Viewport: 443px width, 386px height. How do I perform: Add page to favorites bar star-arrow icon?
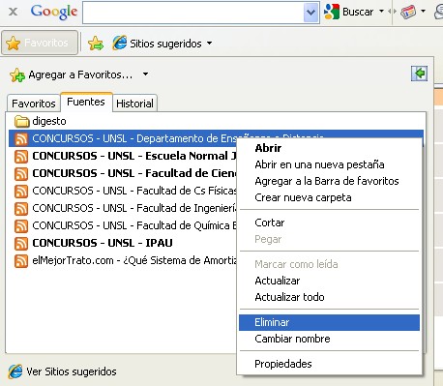coord(96,44)
